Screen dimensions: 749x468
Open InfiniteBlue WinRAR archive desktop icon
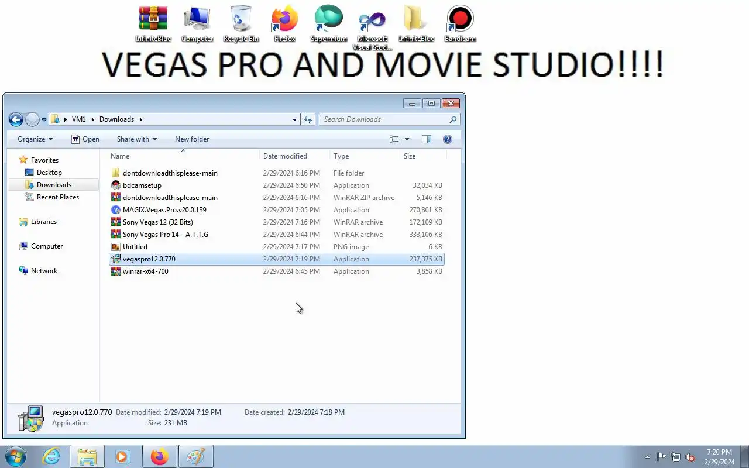[x=153, y=24]
